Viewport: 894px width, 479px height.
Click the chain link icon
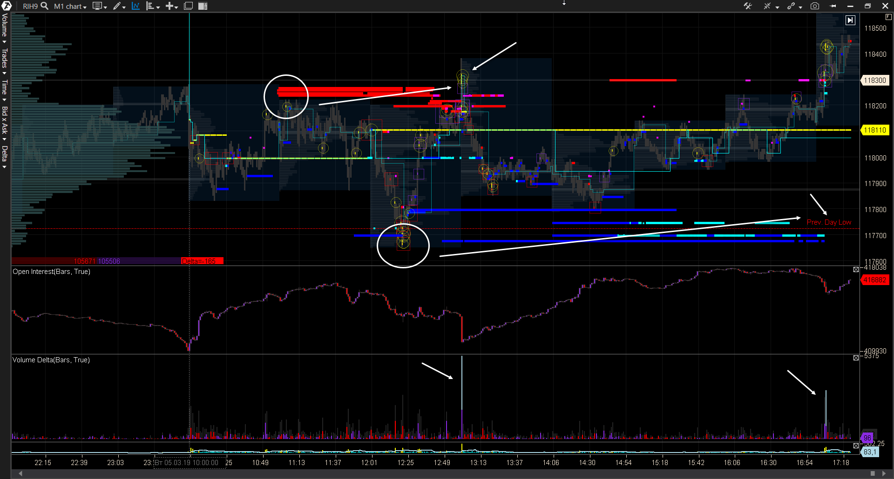791,6
